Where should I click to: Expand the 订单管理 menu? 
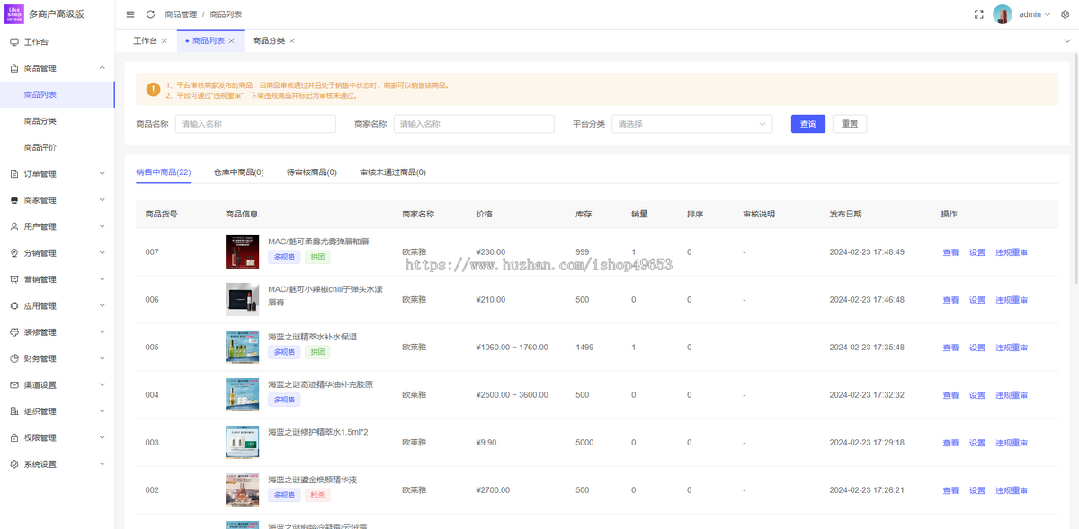coord(102,174)
